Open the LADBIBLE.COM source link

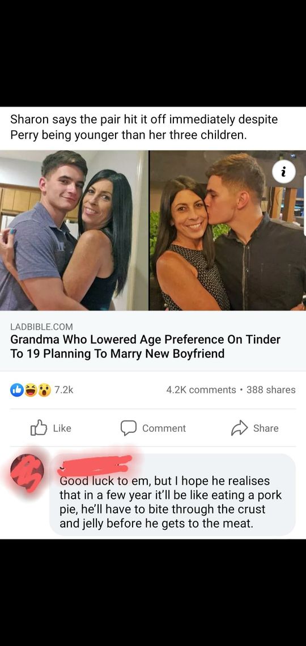[x=41, y=327]
